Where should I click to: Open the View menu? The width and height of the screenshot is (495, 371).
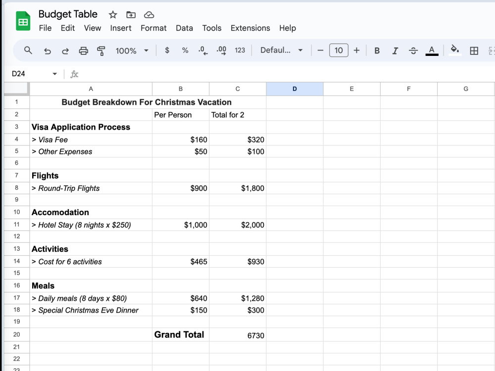pyautogui.click(x=93, y=28)
